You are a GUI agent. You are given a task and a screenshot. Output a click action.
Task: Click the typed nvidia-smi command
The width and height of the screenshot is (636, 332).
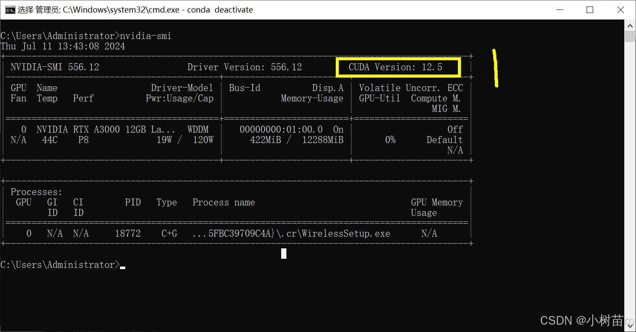pos(146,36)
